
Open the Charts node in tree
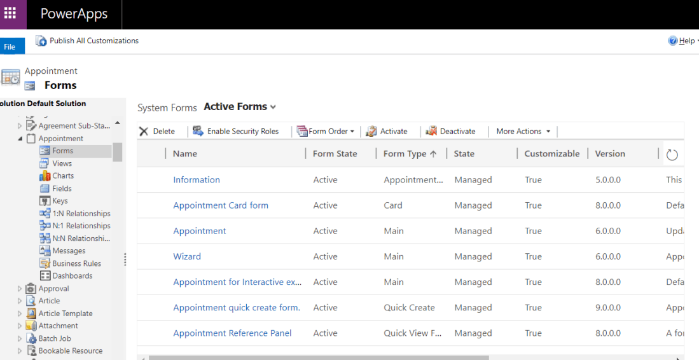click(x=62, y=176)
